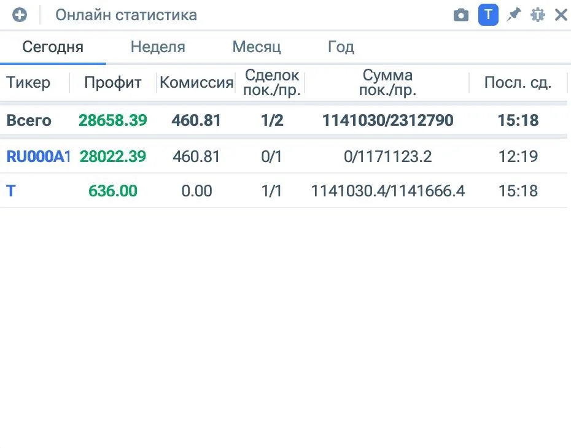The width and height of the screenshot is (571, 448).
Task: Toggle the blue T mode button
Action: coord(488,15)
